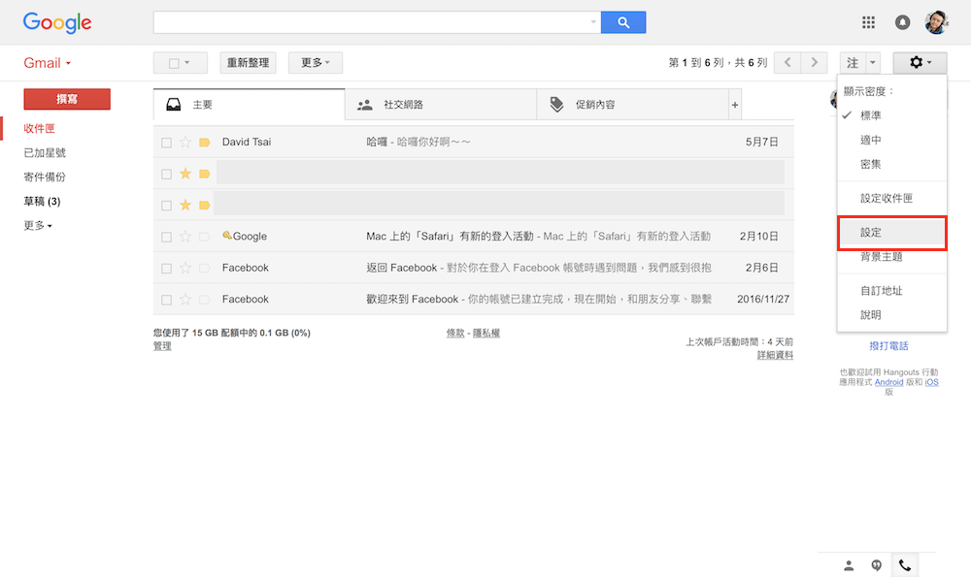Open Hangouts contacts person icon
This screenshot has width=971, height=577.
coord(849,565)
